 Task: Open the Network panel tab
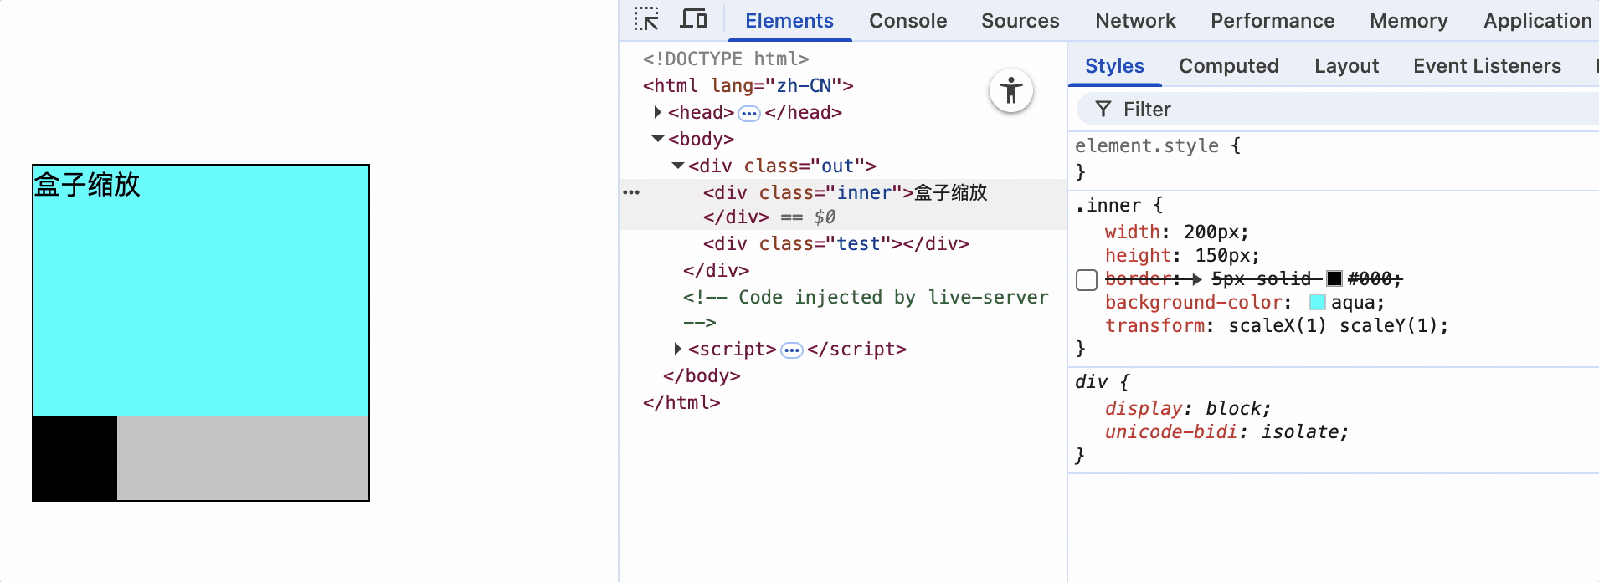tap(1135, 21)
